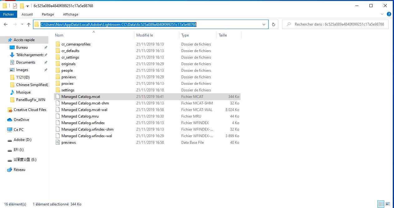Open the address bar dropdown arrow
The height and width of the screenshot is (208, 394).
pos(264,24)
